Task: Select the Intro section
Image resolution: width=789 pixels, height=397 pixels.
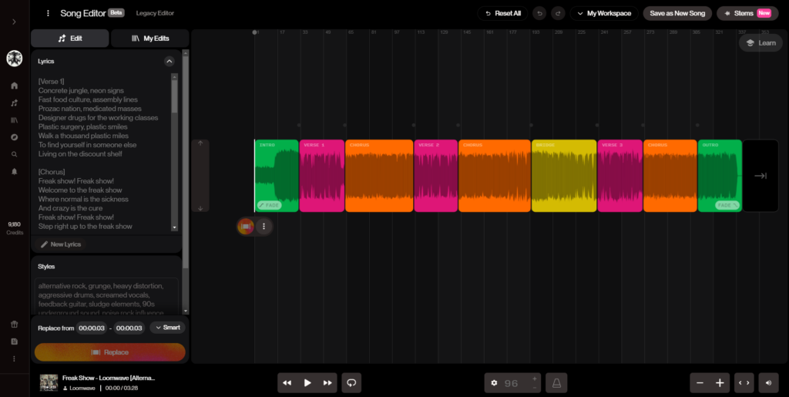Action: 277,176
